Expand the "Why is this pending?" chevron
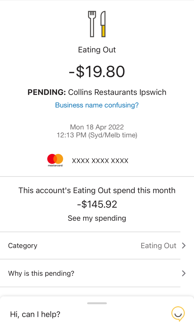 point(184,273)
